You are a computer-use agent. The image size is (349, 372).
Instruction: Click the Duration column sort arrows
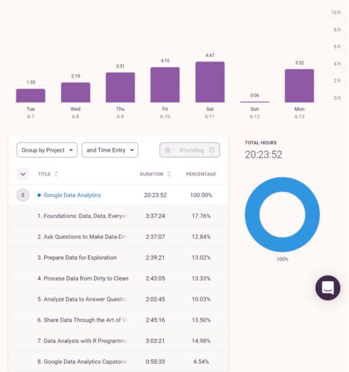tap(169, 174)
